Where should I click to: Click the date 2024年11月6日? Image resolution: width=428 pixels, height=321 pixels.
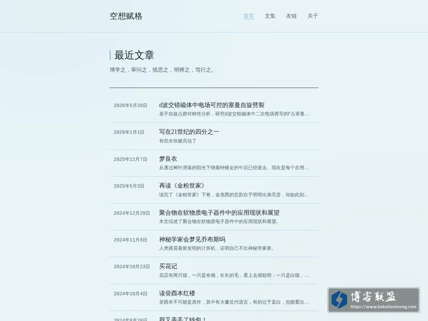pos(131,240)
